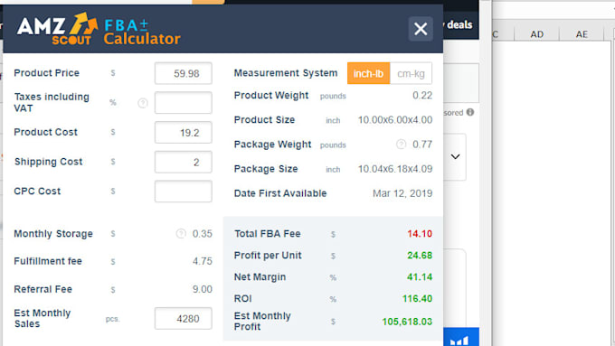The height and width of the screenshot is (346, 615).
Task: Click the date Mar 12, 2019
Action: tap(402, 193)
